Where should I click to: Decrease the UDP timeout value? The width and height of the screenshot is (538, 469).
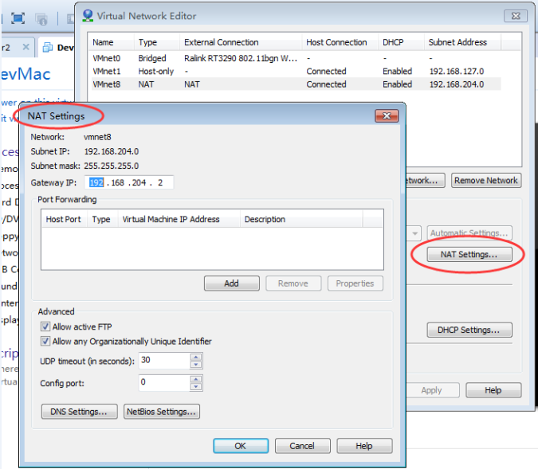pos(196,365)
